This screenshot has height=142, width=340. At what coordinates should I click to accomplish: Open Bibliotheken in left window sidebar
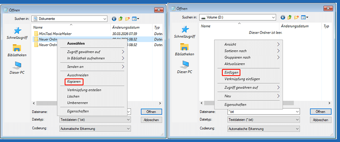[17, 51]
